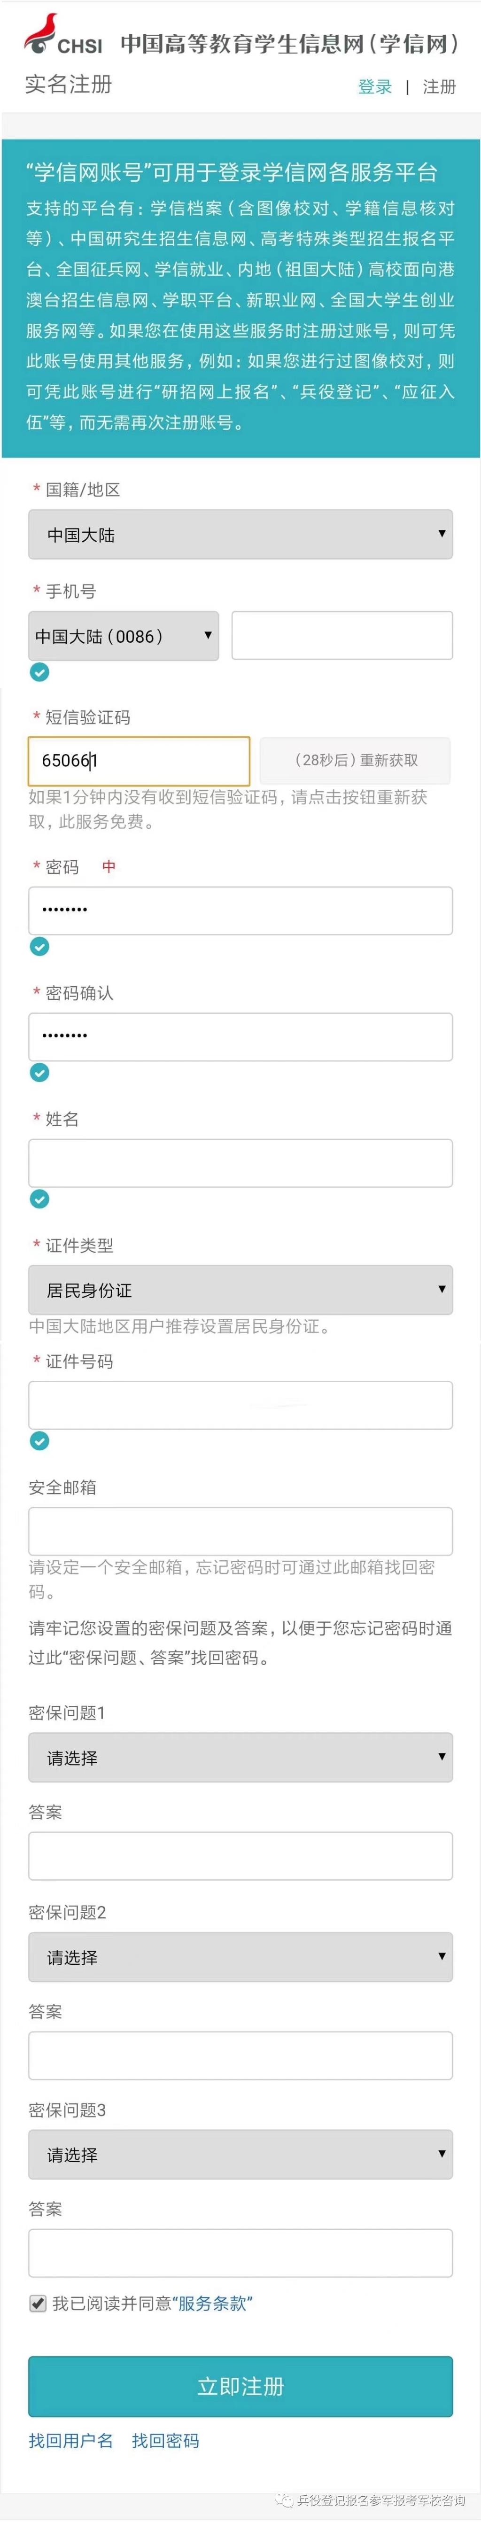Focus the 安全邮箱 input field
481x2522 pixels.
[x=240, y=1530]
